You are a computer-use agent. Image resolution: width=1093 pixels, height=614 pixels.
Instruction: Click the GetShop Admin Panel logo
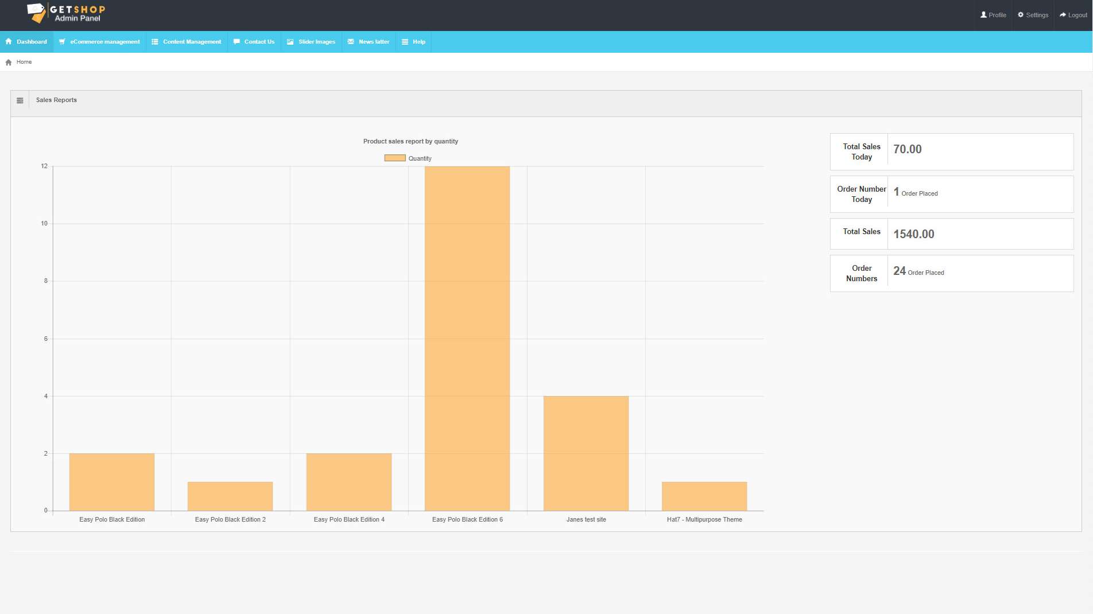click(66, 13)
